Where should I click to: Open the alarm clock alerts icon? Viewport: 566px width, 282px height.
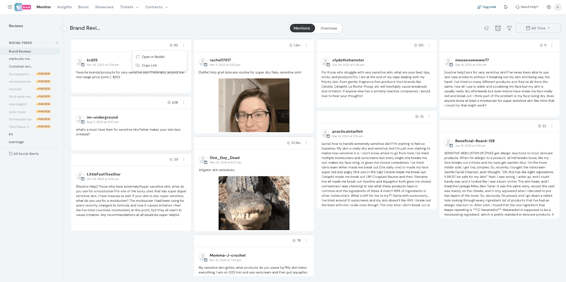(x=498, y=28)
